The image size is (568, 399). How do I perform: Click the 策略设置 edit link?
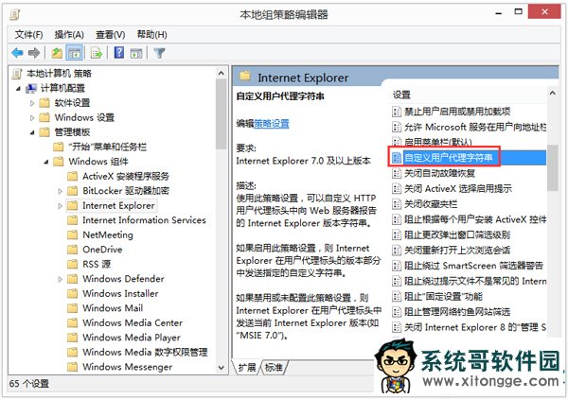pos(273,123)
